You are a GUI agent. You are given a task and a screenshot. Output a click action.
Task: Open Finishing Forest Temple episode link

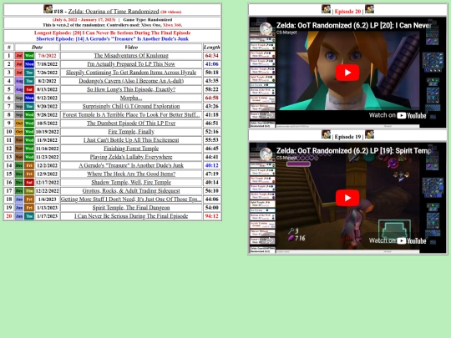[x=131, y=149]
